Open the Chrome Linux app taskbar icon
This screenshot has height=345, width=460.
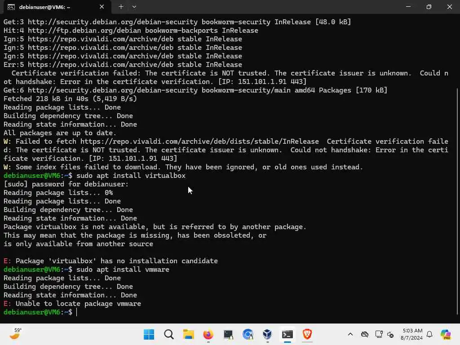pyautogui.click(x=248, y=334)
